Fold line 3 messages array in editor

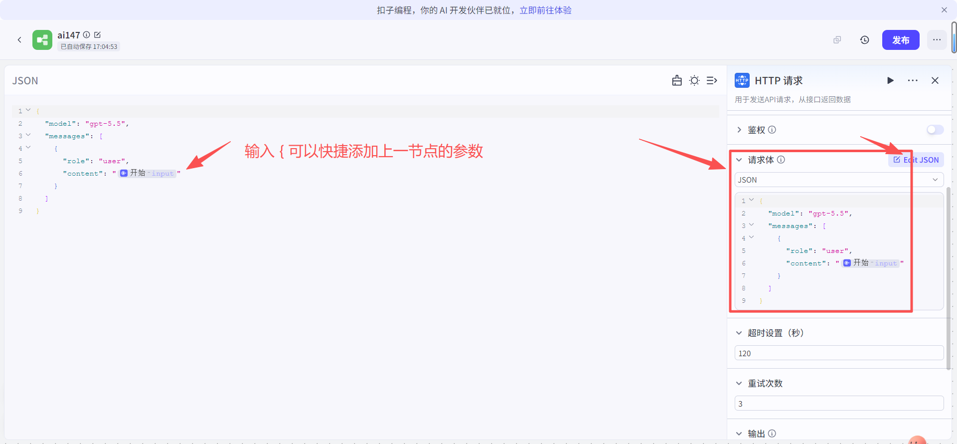(x=28, y=135)
